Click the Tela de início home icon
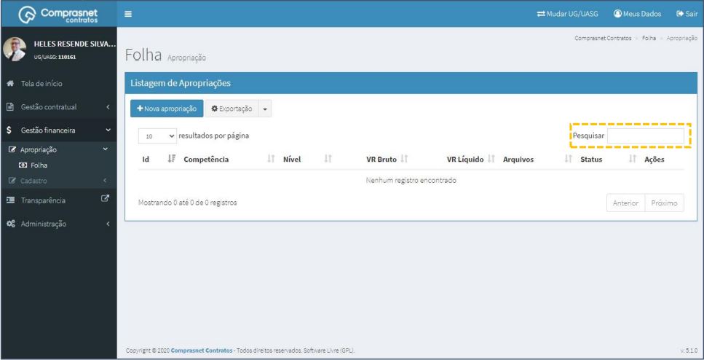Viewport: 704px width, 360px height. (11, 84)
